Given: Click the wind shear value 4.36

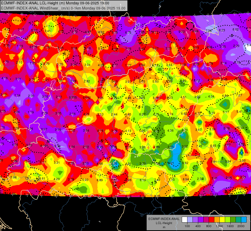Looking at the screenshot, I should tap(170, 131).
